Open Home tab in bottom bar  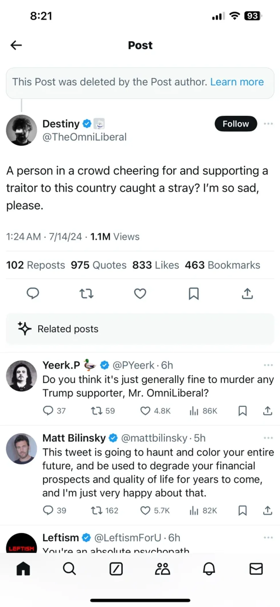23,569
